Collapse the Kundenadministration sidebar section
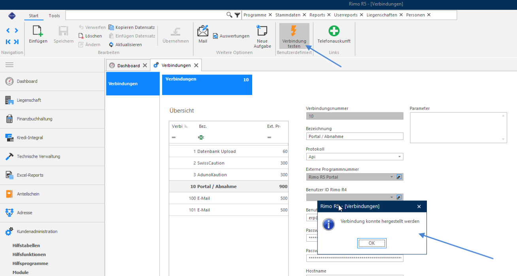The width and height of the screenshot is (517, 276). tap(52, 231)
